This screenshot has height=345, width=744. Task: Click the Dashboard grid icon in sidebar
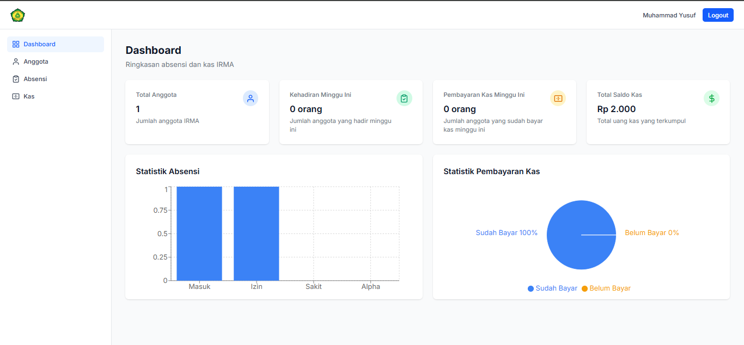point(16,44)
